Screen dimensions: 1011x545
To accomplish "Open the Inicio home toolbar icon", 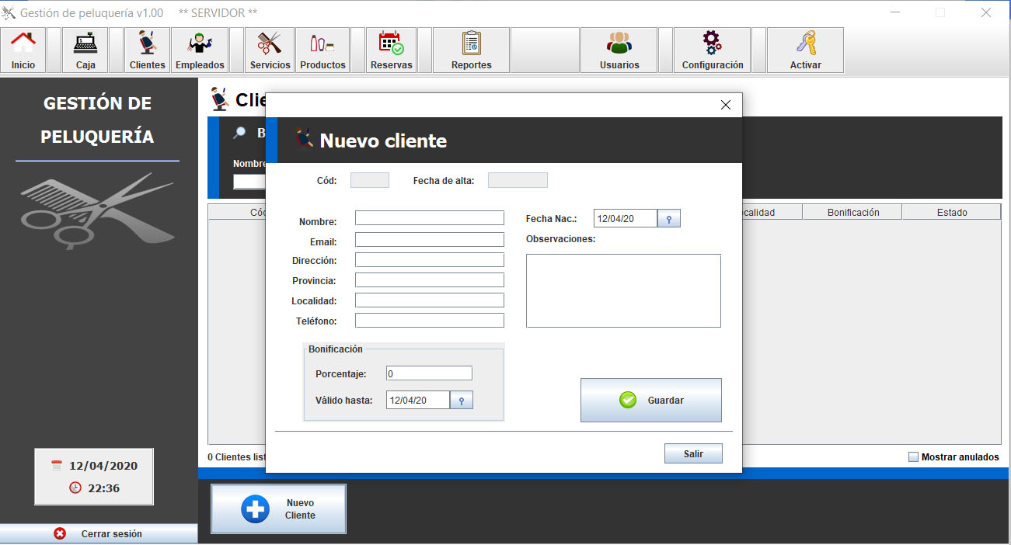I will (23, 50).
